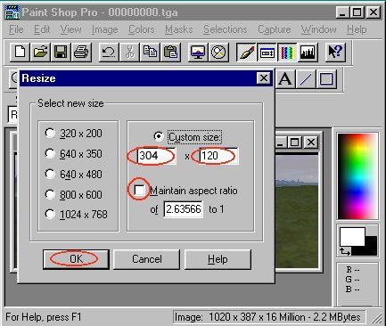
Task: Click the Print toolbar icon
Action: click(81, 53)
